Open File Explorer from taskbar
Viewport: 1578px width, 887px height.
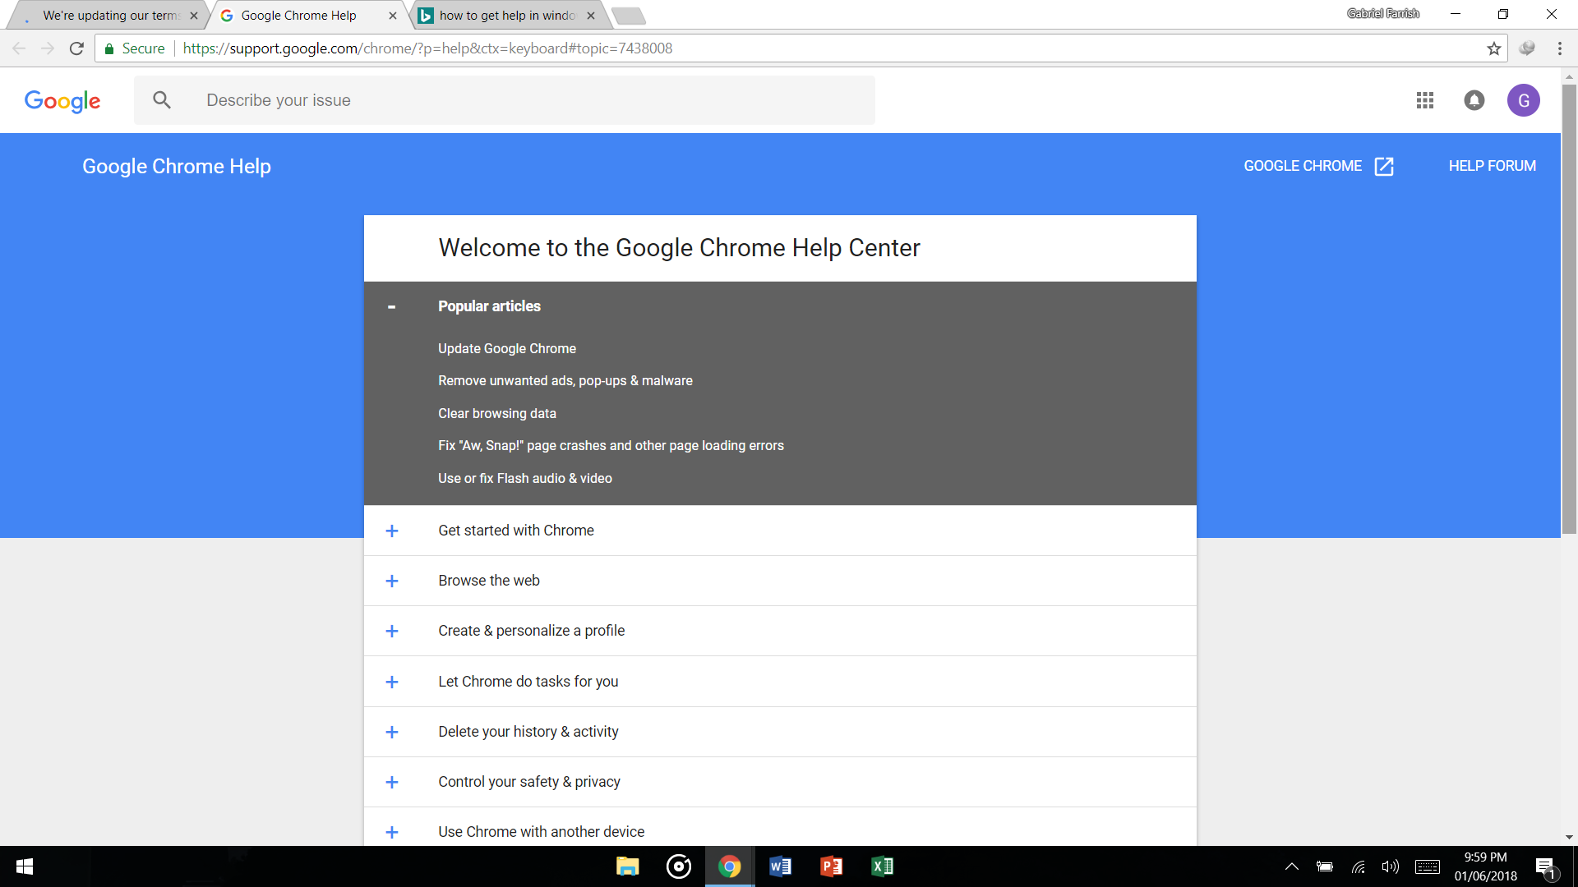tap(628, 866)
